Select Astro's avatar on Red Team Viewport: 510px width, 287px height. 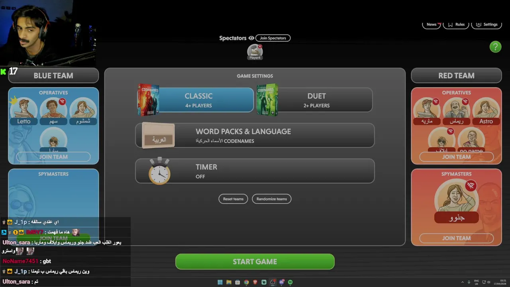(x=486, y=111)
